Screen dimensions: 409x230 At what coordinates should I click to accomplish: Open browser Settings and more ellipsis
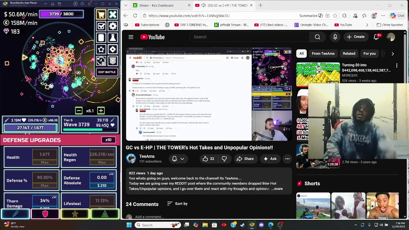[x=383, y=16]
